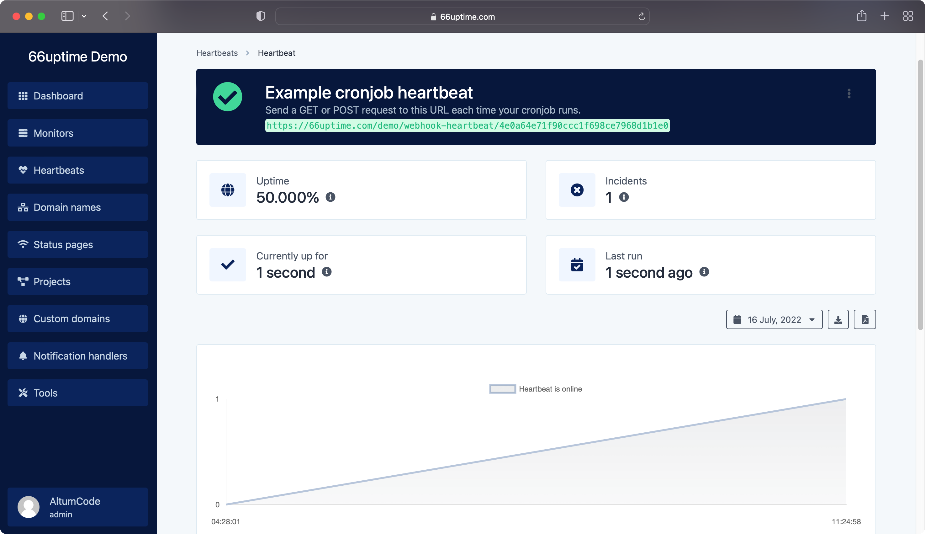Open Projects in the sidebar

[78, 281]
